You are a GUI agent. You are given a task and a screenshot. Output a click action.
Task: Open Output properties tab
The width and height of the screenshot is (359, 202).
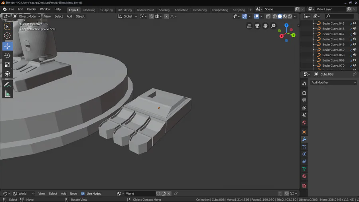coord(304,100)
